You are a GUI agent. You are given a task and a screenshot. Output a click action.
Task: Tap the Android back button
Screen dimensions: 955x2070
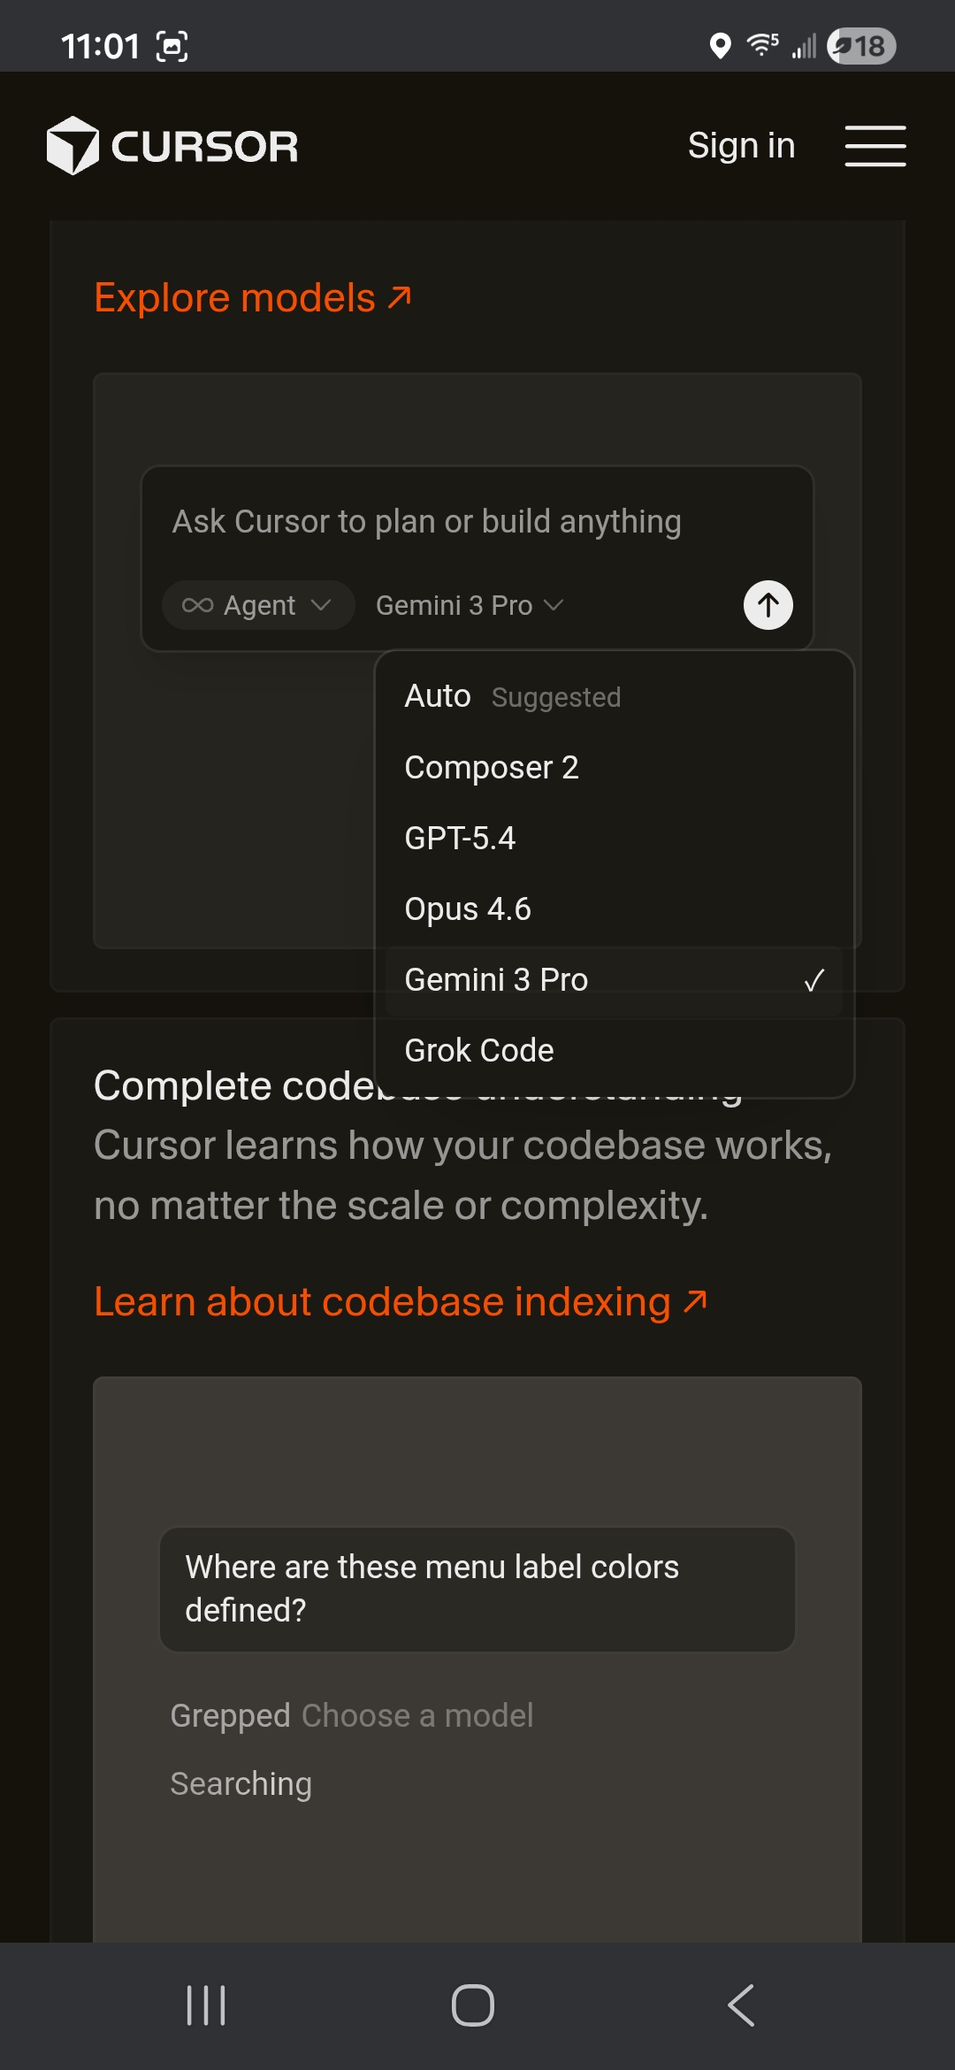741,2005
